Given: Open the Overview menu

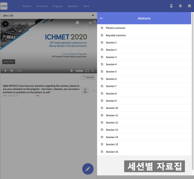Looking at the screenshot, I should point(42,6).
